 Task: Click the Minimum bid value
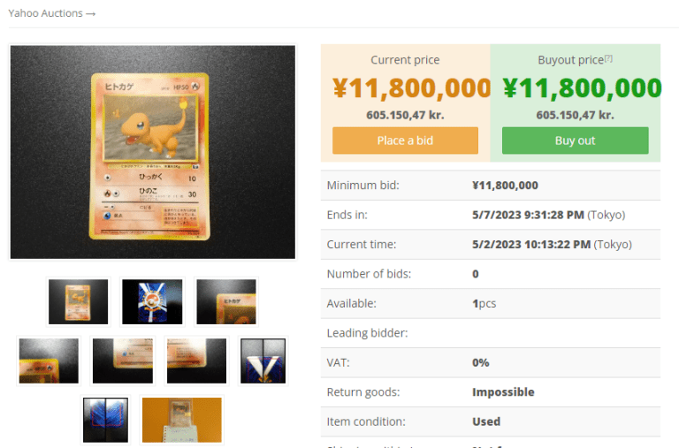click(x=505, y=186)
